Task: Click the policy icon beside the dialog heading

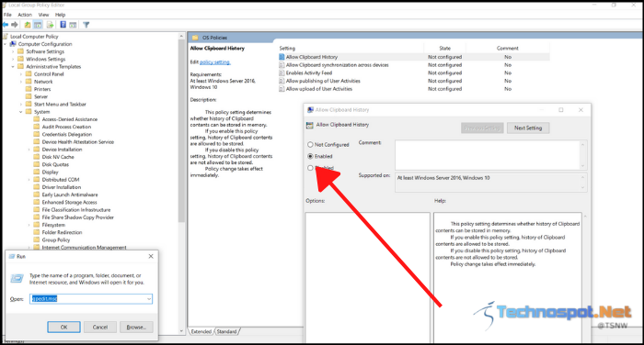Action: coord(310,125)
